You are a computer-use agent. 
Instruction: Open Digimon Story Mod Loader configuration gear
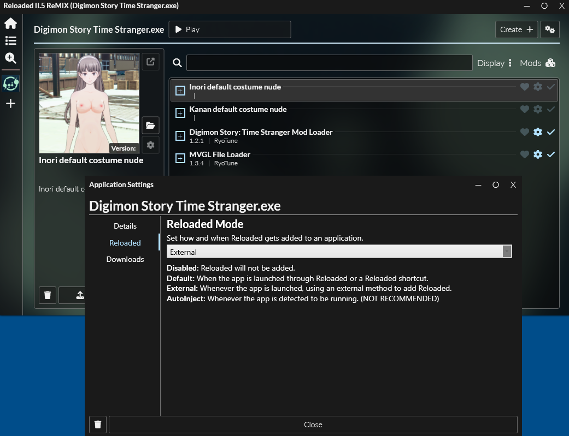(x=538, y=132)
